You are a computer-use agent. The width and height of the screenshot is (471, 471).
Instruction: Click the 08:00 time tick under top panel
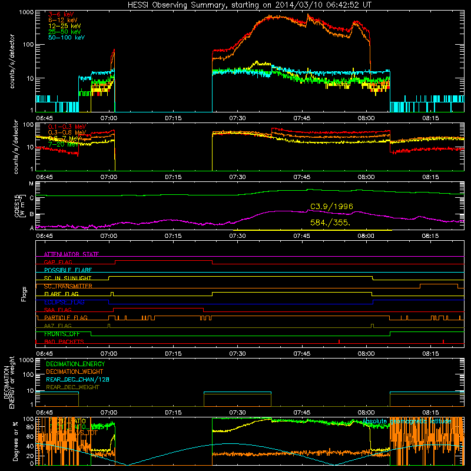tap(366, 118)
